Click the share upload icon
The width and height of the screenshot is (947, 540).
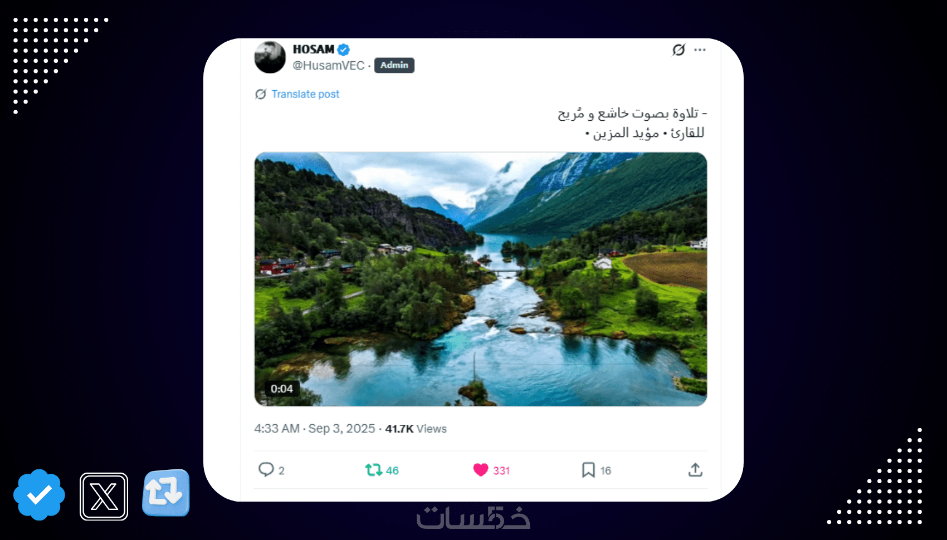[x=695, y=470]
